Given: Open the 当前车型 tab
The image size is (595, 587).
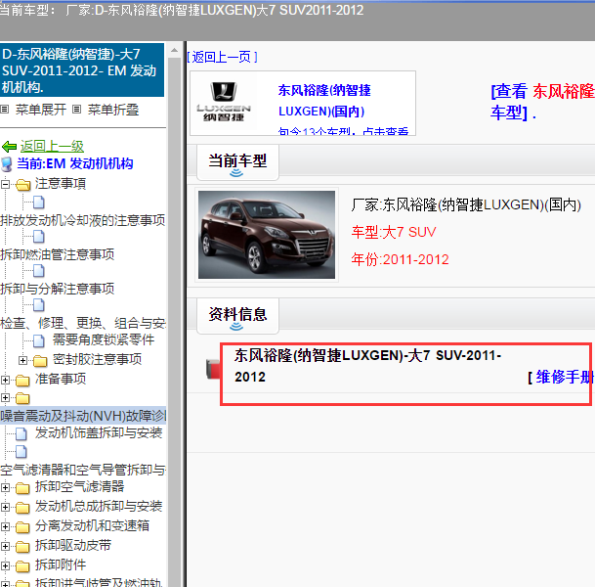Looking at the screenshot, I should [x=237, y=162].
